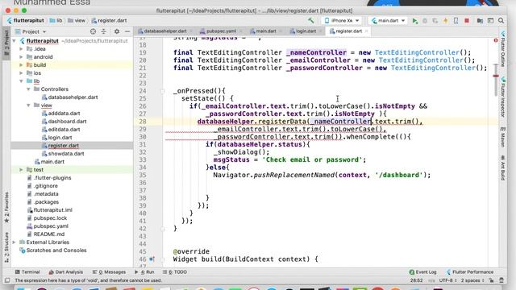The height and width of the screenshot is (290, 516).
Task: Click the collapse all icon in Project panel
Action: 104,31
